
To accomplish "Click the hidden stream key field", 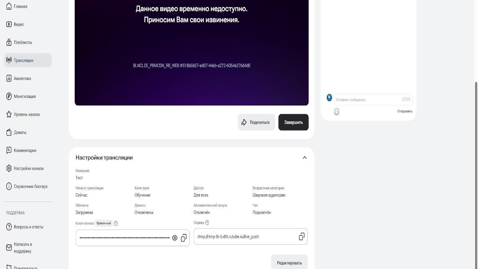I will [x=133, y=238].
